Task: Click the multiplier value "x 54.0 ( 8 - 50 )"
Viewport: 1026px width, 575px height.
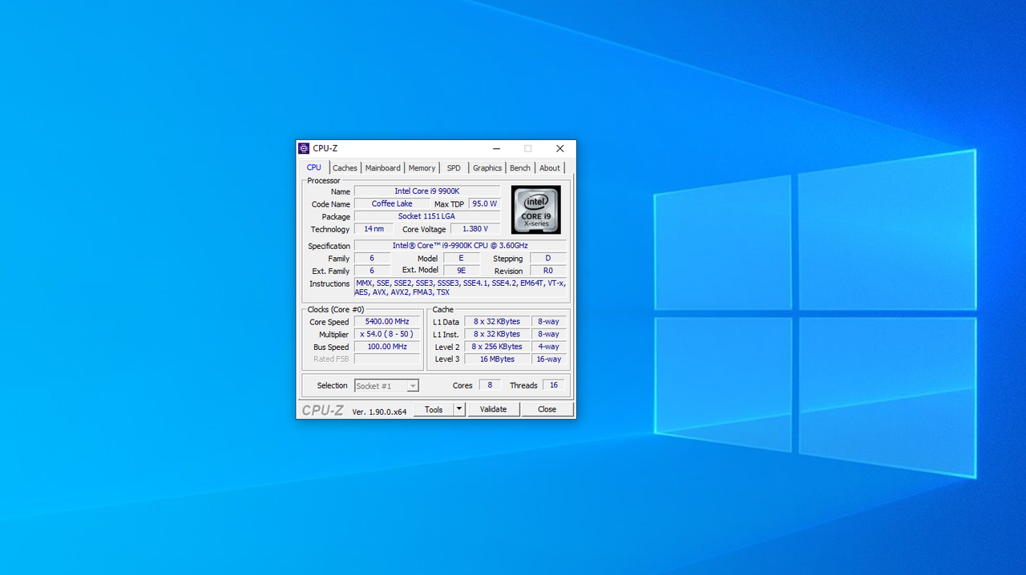Action: (387, 334)
